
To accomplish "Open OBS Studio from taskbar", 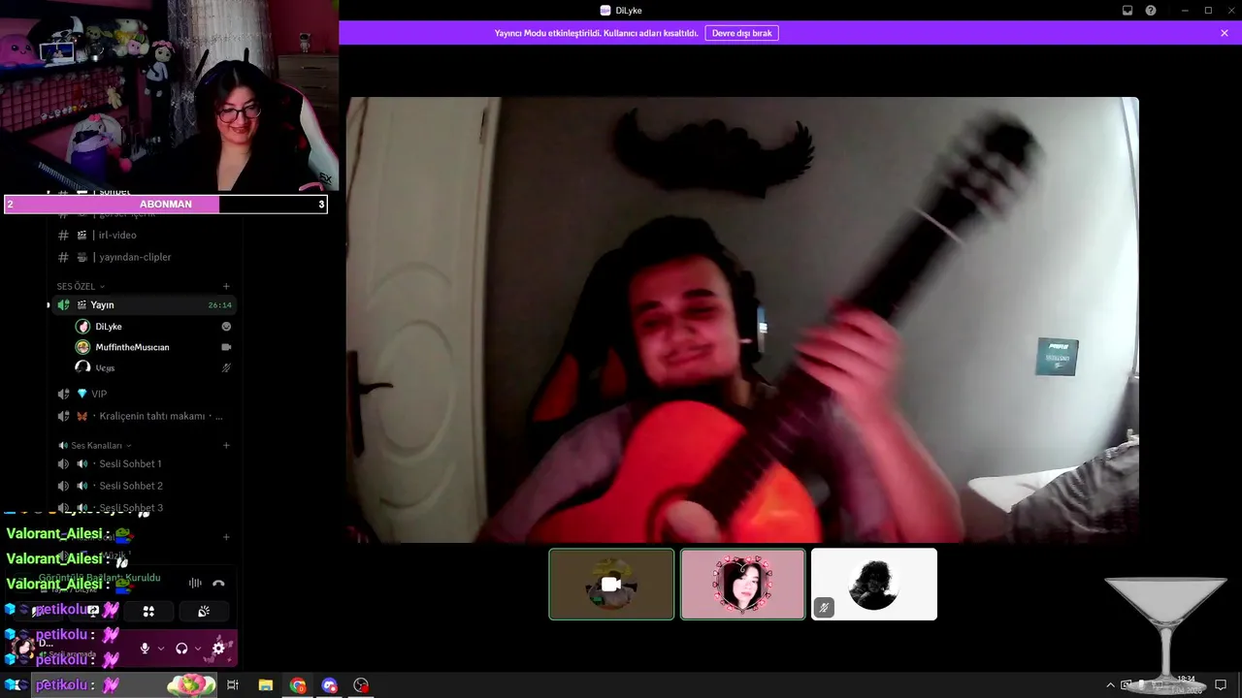I will [362, 684].
